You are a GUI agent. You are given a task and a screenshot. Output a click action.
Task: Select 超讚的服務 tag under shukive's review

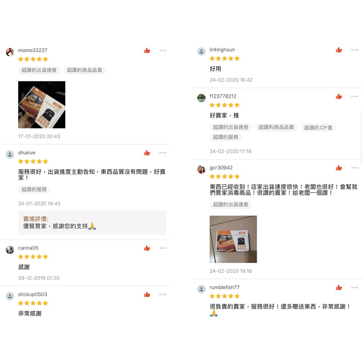tap(34, 189)
